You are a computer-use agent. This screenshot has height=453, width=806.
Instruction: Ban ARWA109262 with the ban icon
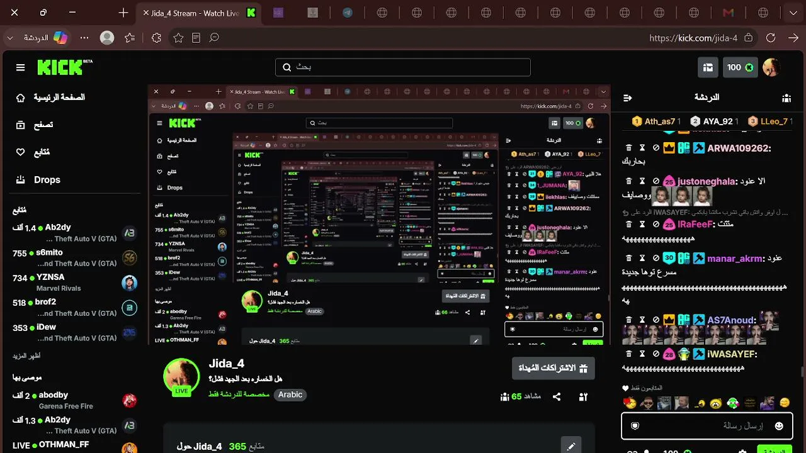click(656, 148)
